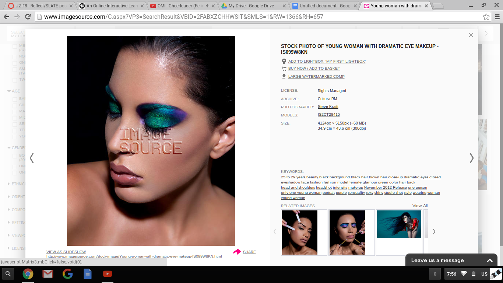The height and width of the screenshot is (283, 503).
Task: Bookmark page with the star icon
Action: coord(486,17)
